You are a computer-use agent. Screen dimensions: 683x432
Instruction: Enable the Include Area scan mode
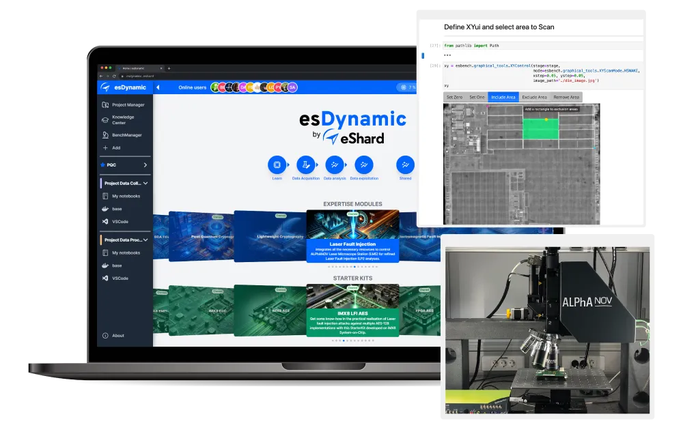point(505,96)
